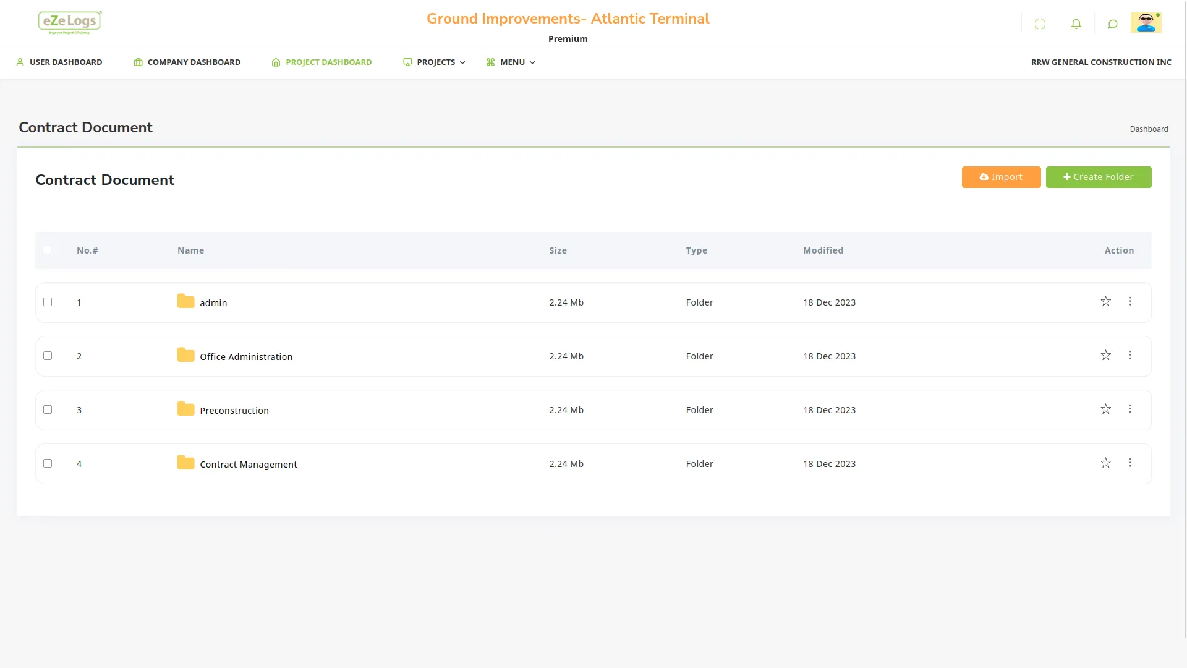
Task: Expand the Projects dropdown menu
Action: click(x=435, y=62)
